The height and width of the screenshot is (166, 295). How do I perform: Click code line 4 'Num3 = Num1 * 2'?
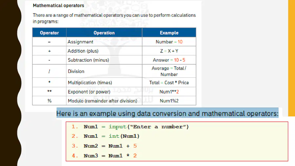coord(104,156)
